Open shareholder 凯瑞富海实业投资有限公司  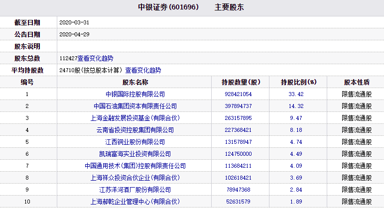coord(135,154)
